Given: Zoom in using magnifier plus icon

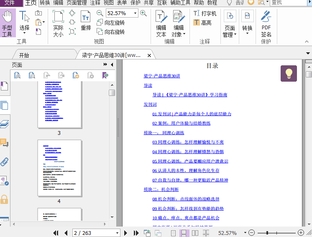Looking at the screenshot, I should [143, 13].
